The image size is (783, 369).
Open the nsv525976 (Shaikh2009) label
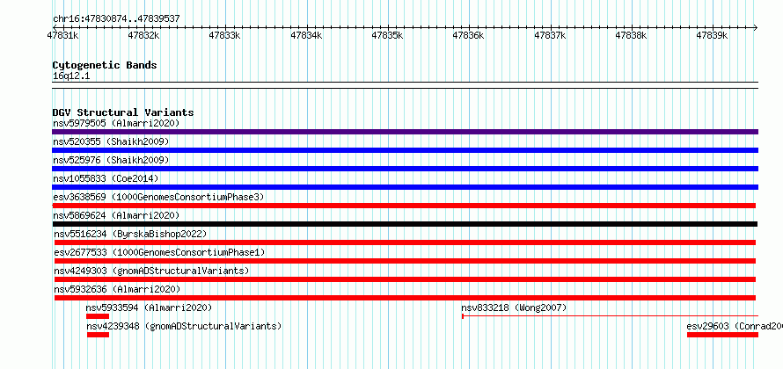[111, 160]
